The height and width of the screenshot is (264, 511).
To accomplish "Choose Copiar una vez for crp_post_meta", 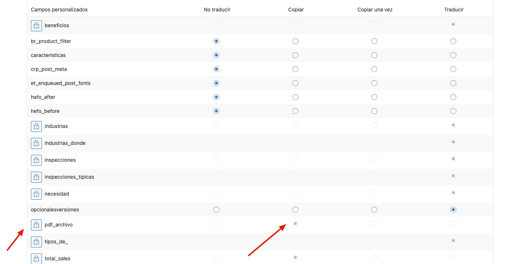I will pyautogui.click(x=374, y=69).
